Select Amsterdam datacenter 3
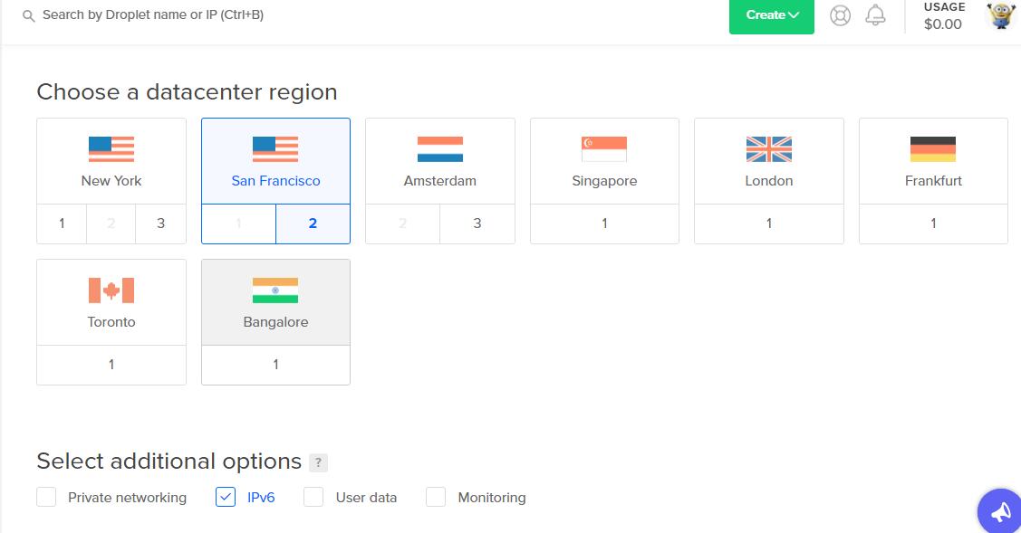Screen dimensions: 1021x533 tap(477, 224)
